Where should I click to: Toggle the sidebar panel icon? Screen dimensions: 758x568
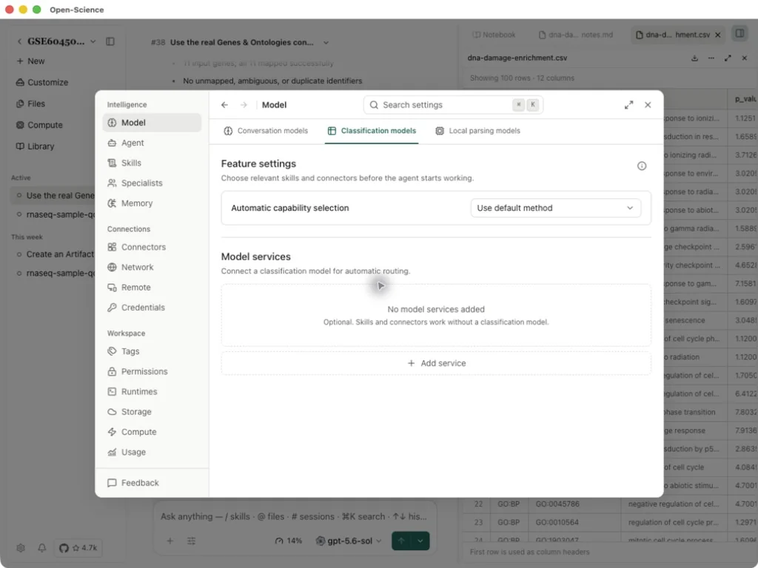(110, 41)
